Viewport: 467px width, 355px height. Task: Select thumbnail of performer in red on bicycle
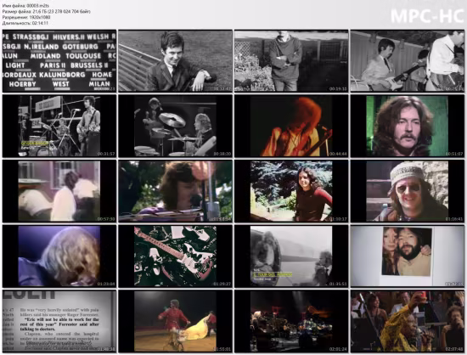(175, 321)
